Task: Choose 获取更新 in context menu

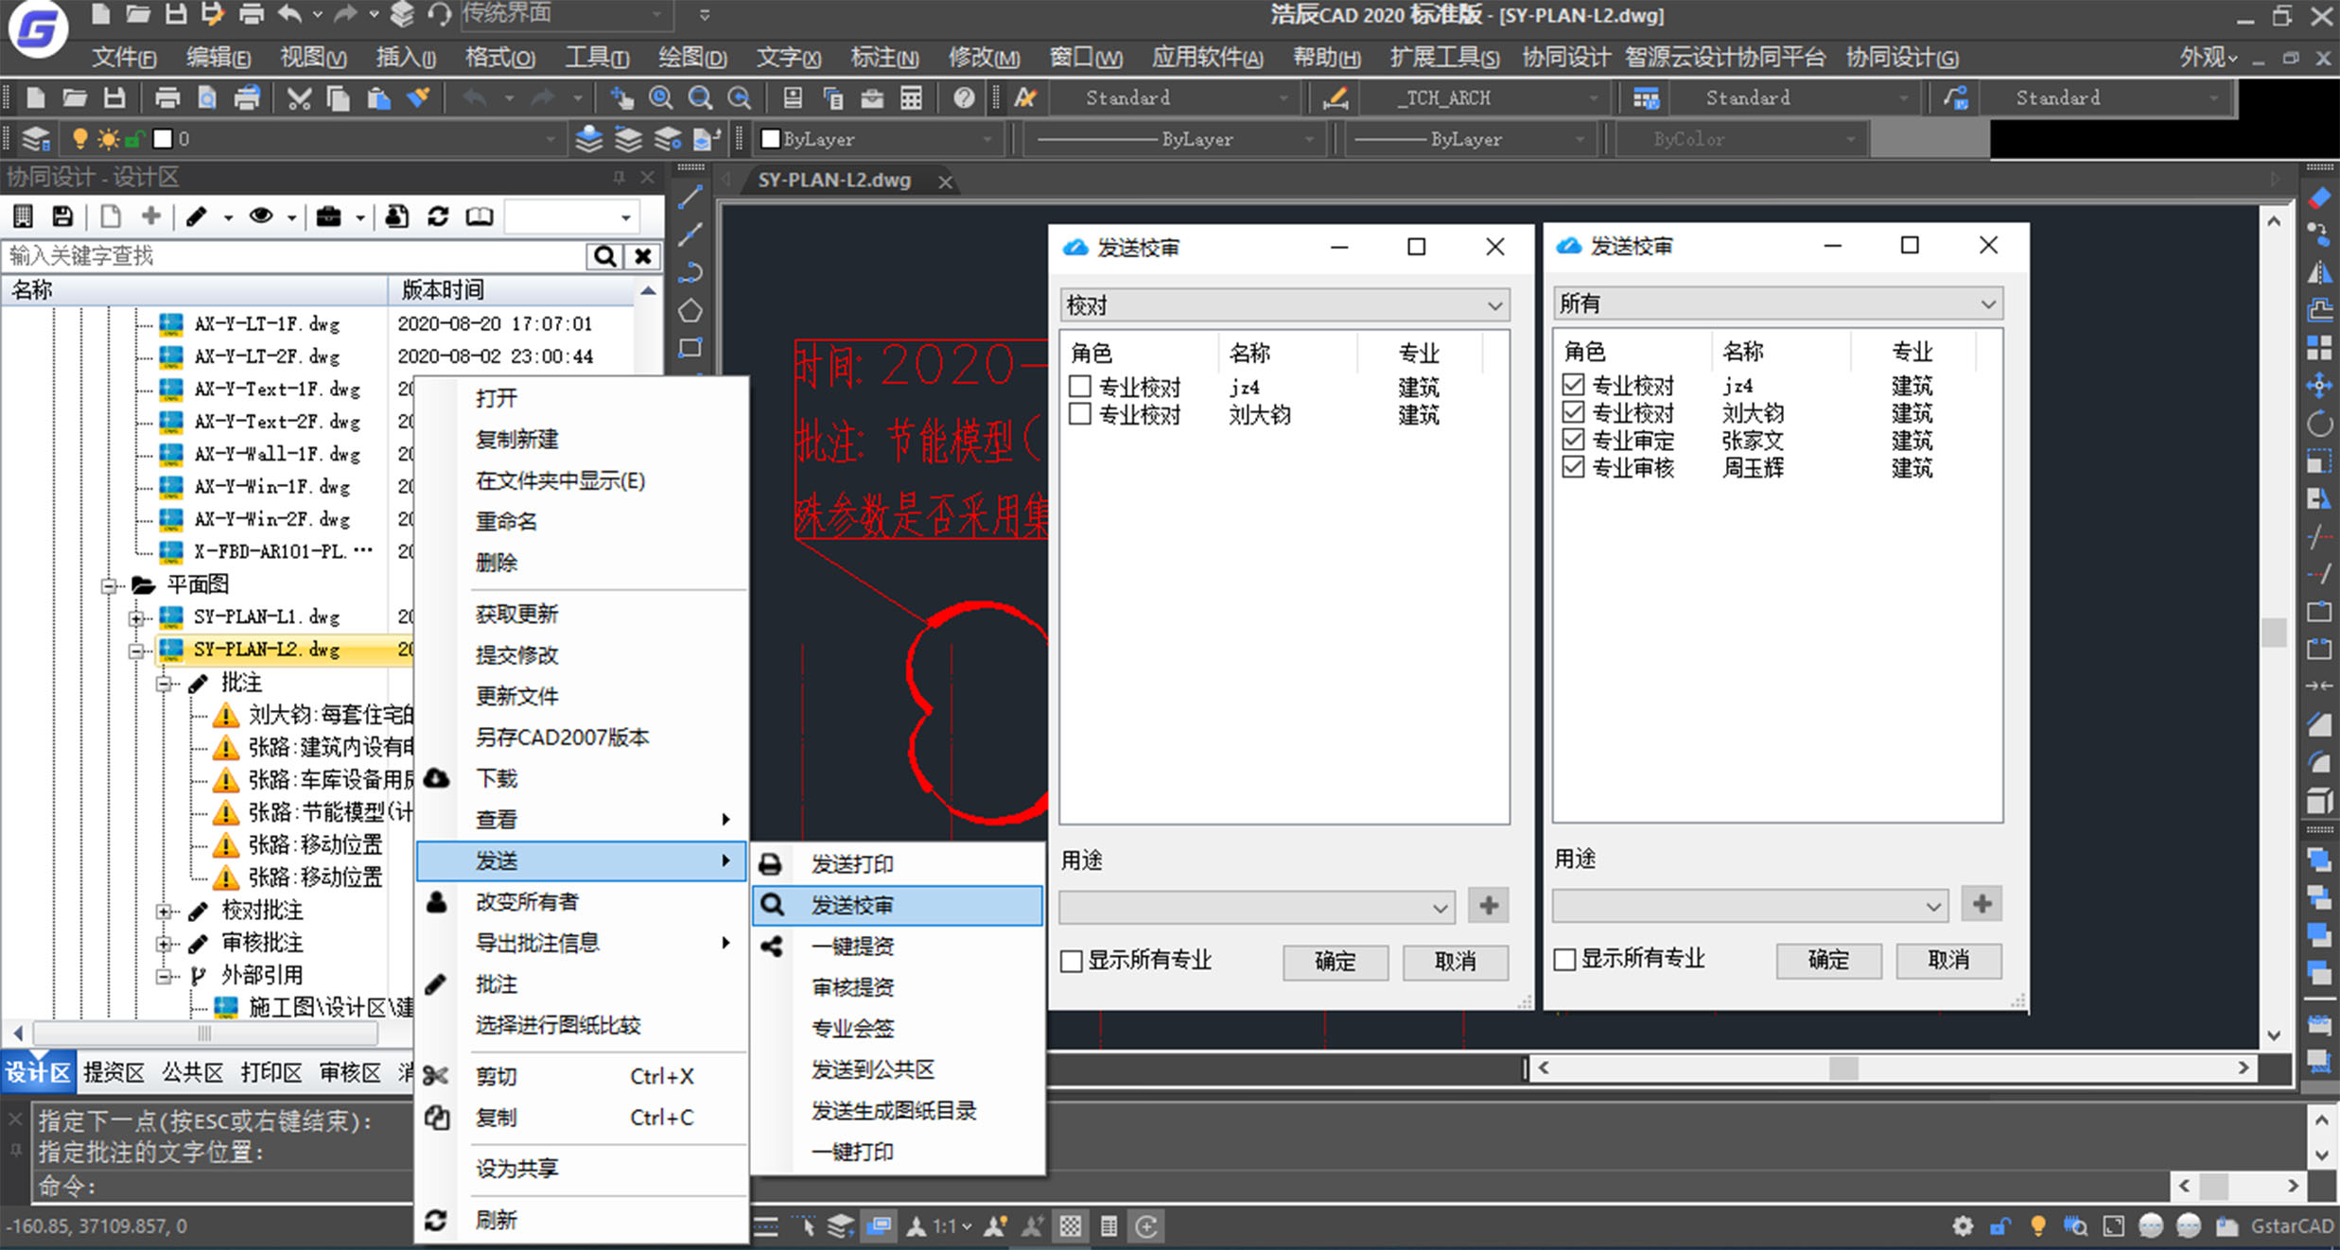Action: pos(516,614)
